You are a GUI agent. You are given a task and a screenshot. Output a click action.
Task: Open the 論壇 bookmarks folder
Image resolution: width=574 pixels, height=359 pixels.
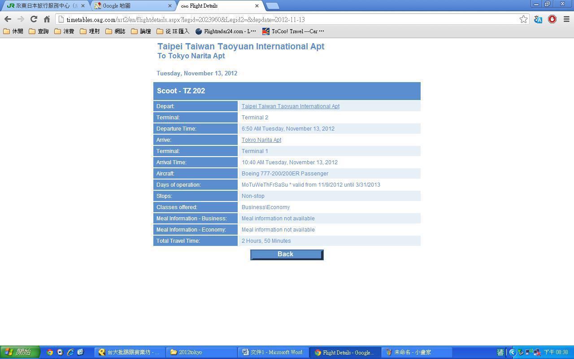[141, 31]
